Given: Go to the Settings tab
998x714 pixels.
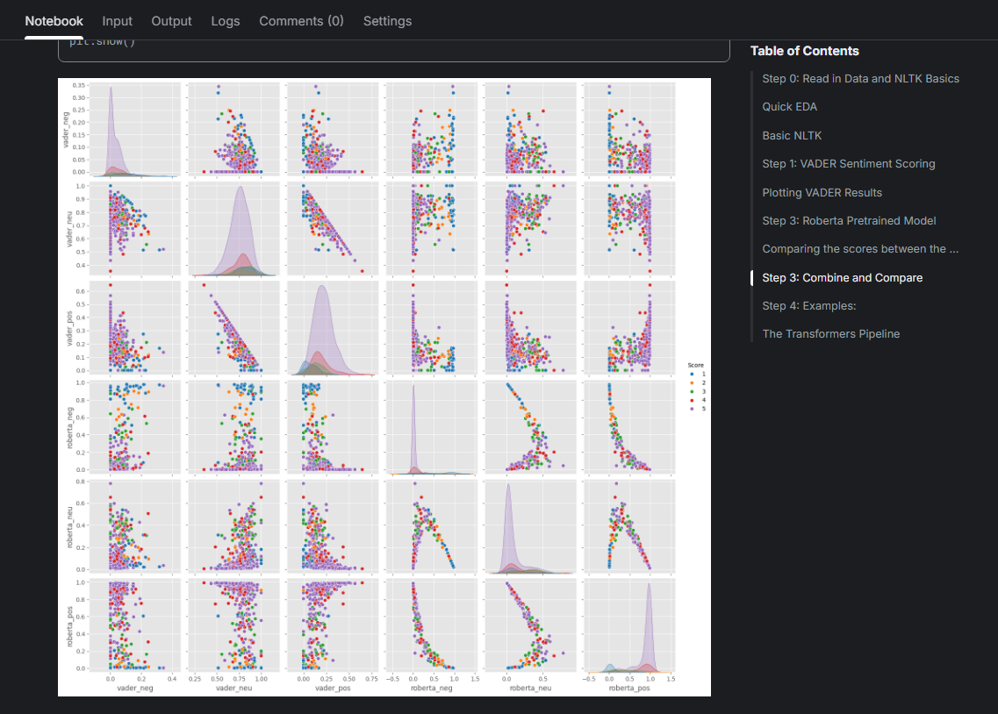Looking at the screenshot, I should point(387,21).
